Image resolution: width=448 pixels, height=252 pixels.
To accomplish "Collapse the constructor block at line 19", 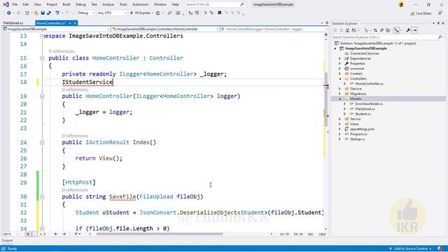I will coord(42,97).
